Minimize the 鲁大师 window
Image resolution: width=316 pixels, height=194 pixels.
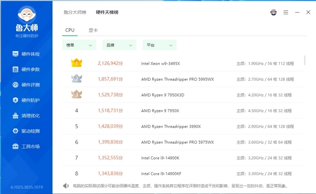pyautogui.click(x=297, y=12)
